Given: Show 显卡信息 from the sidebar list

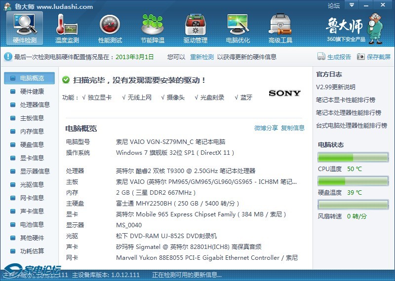Looking at the screenshot, I should pos(32,158).
